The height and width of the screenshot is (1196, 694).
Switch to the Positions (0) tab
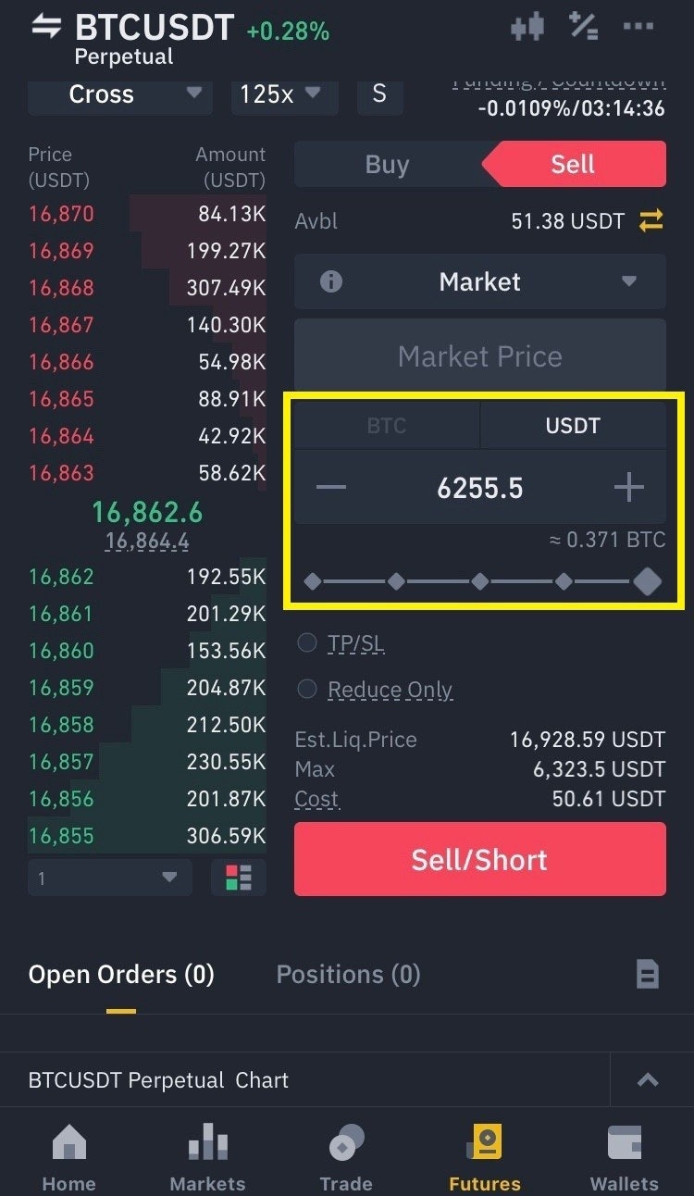pos(348,974)
